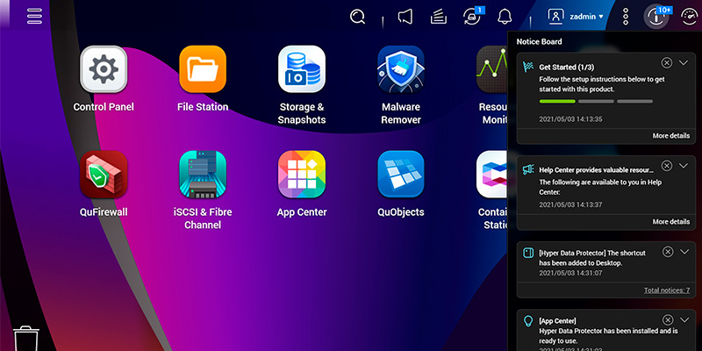Click the timestamp 2021/05/03 14:31:07
The height and width of the screenshot is (351, 702).
coord(570,273)
